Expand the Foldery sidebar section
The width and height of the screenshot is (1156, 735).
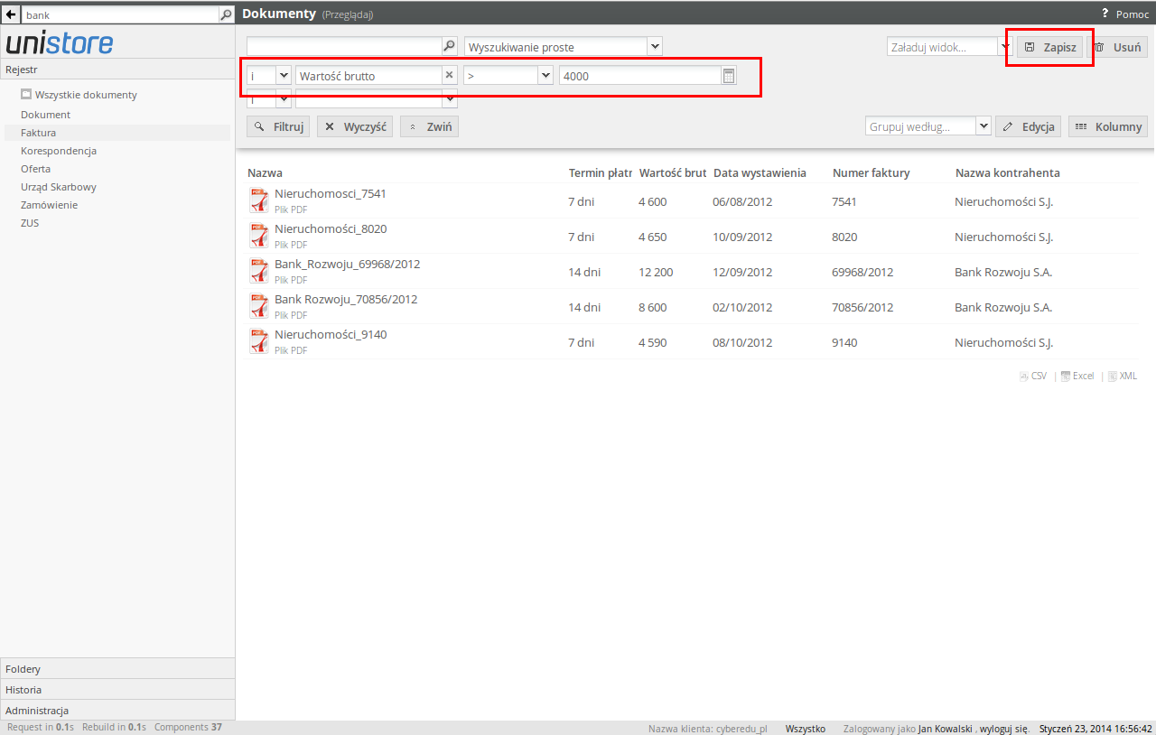pos(117,669)
